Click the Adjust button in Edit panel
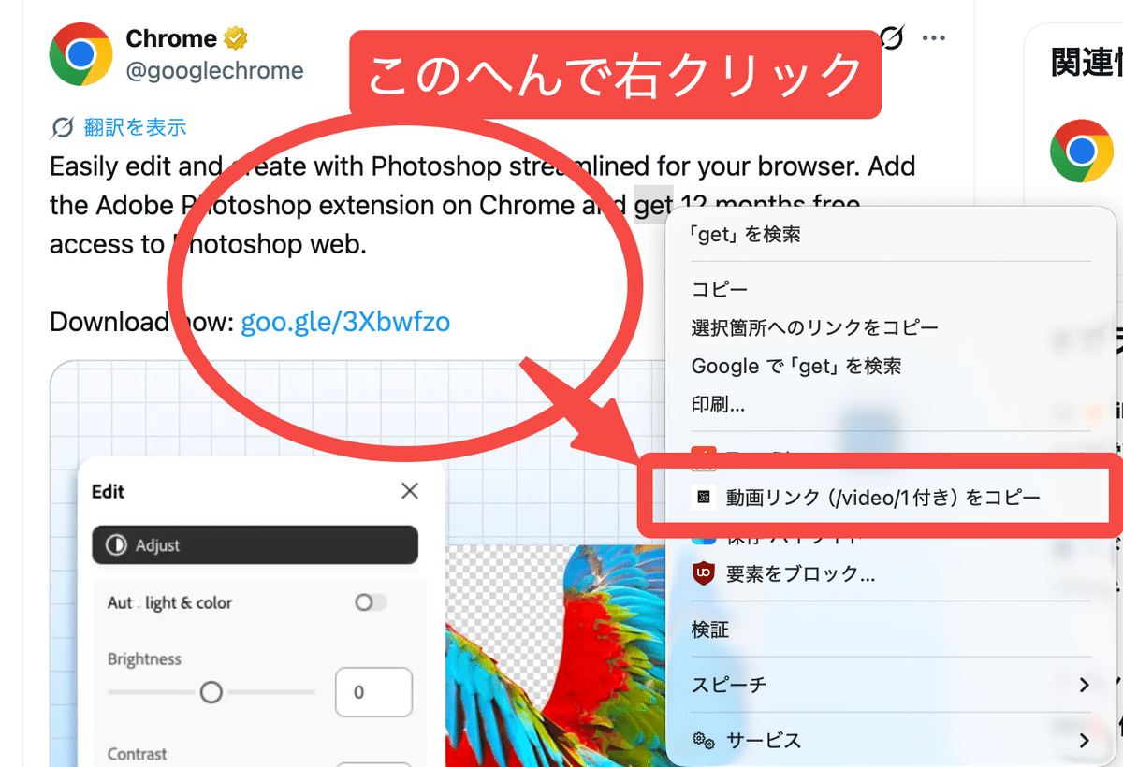The height and width of the screenshot is (767, 1123). 255,545
